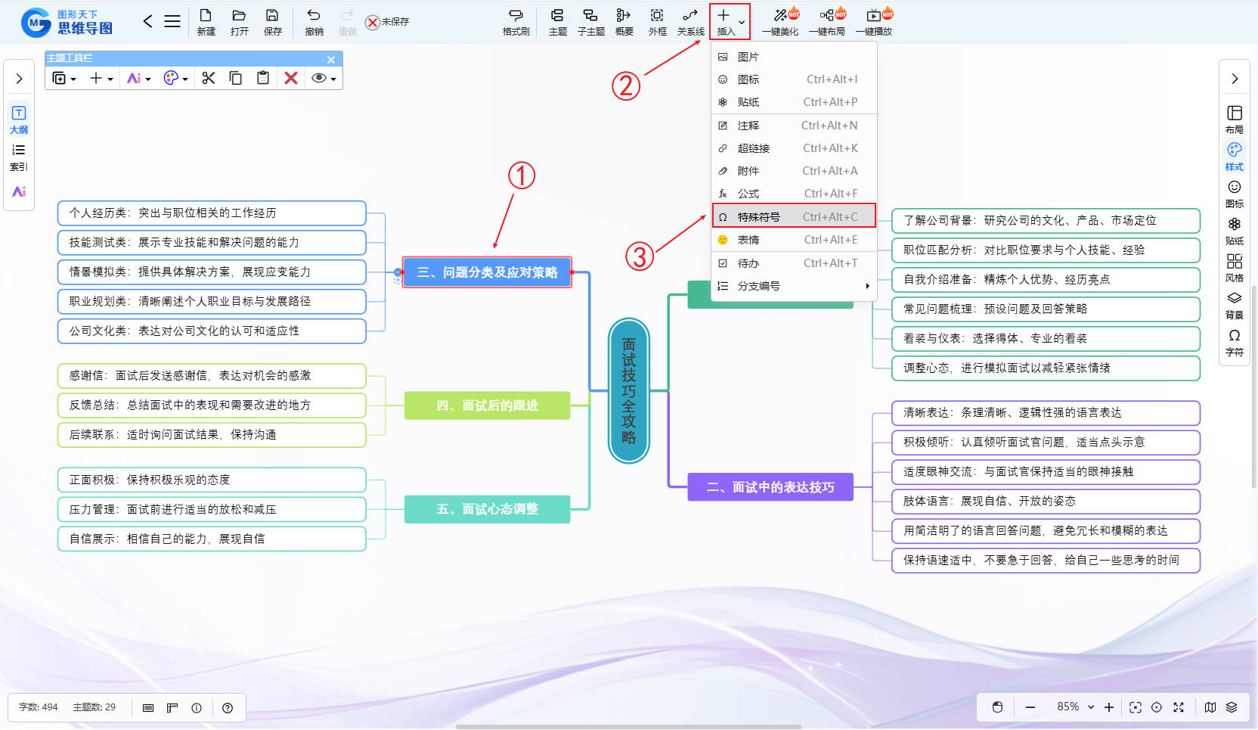Viewport: 1258px width, 730px height.
Task: Delete topic with the red X icon
Action: coord(290,78)
